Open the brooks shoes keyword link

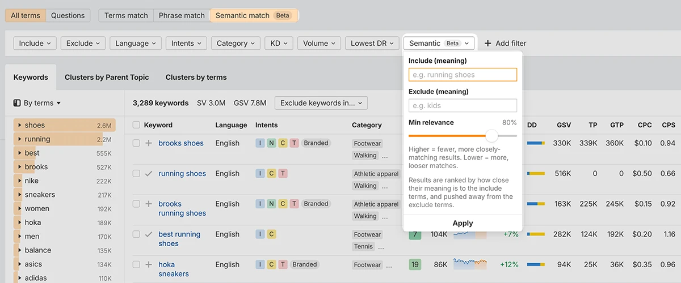click(x=181, y=143)
